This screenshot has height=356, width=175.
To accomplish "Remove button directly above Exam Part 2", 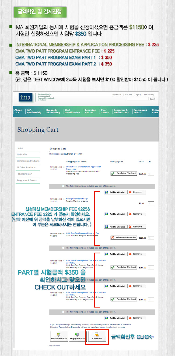I will [137, 286].
